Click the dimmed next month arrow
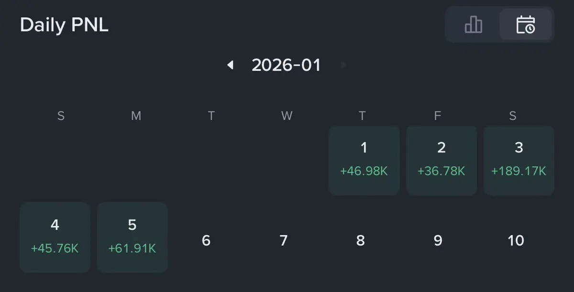 pos(343,65)
